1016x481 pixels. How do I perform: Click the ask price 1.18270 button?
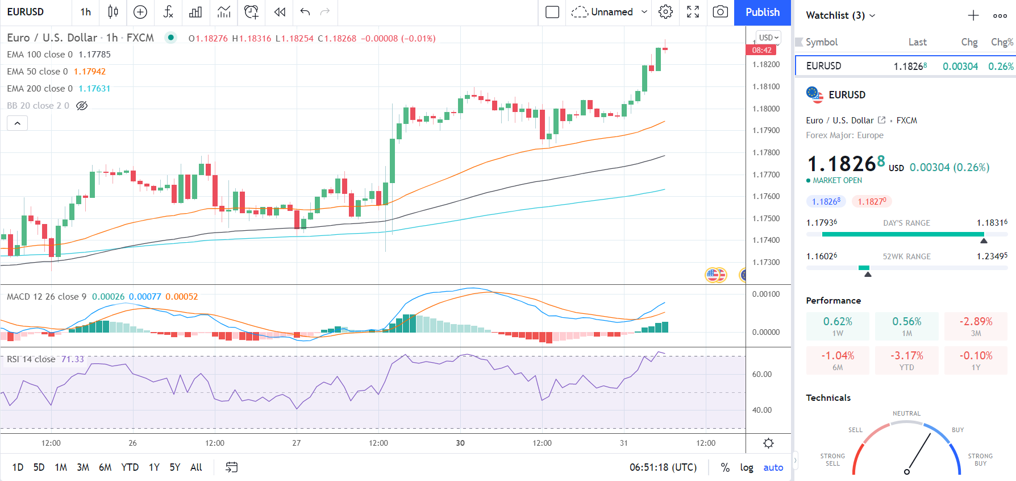click(x=872, y=201)
